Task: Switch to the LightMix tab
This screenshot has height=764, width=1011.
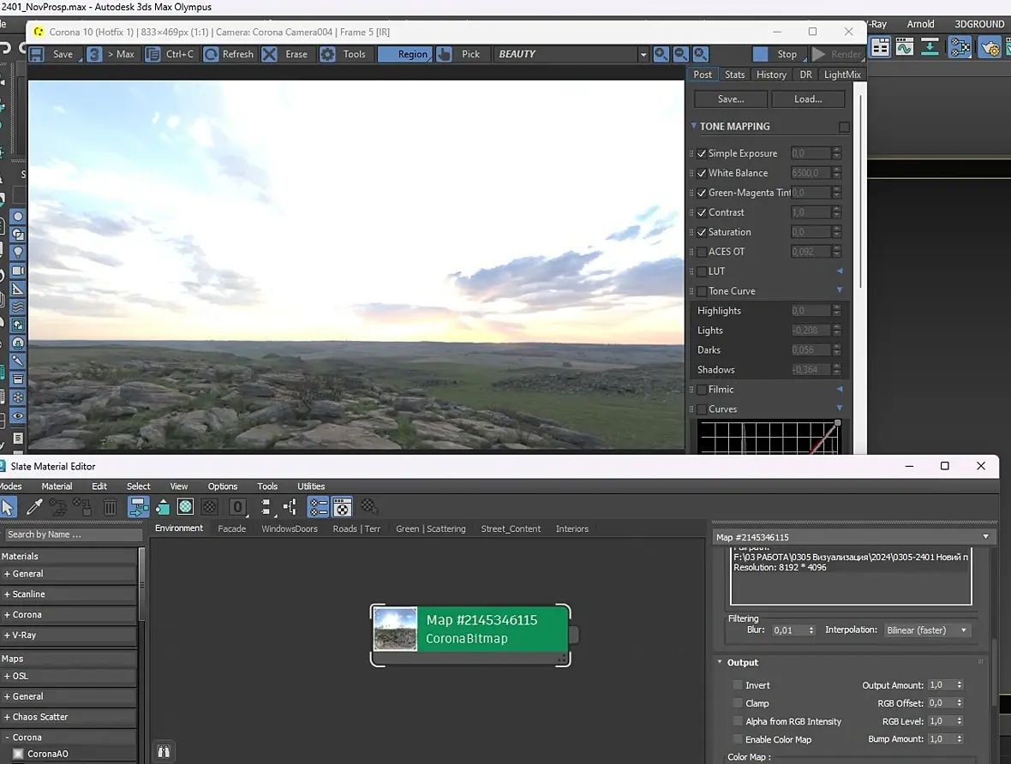Action: (841, 75)
